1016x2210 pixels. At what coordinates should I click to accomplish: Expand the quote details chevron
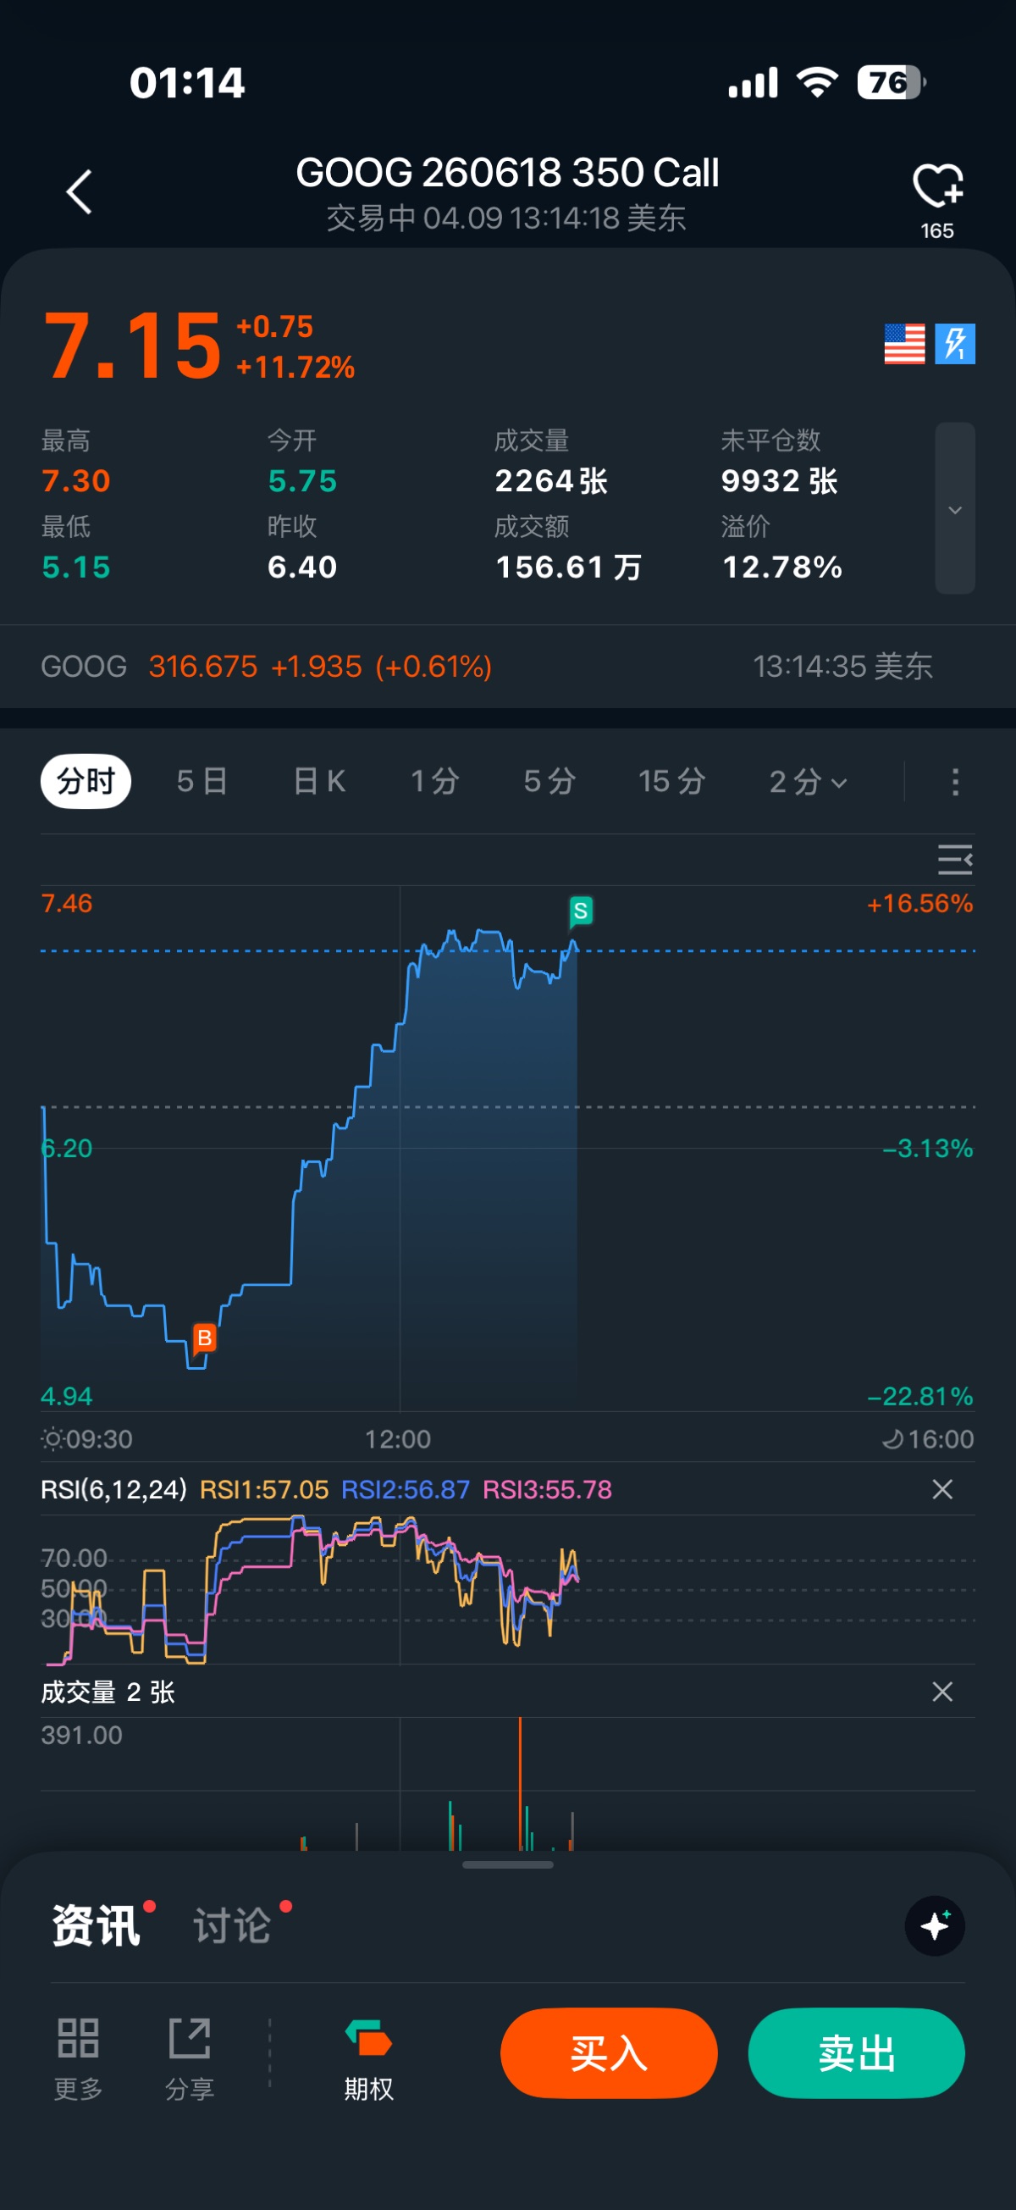tap(955, 509)
